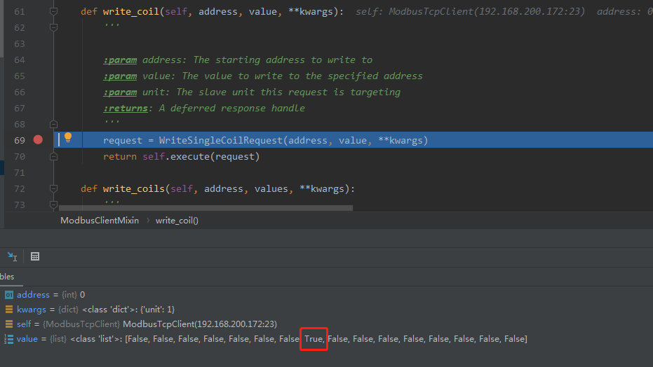Click line number 69 in the gutter
This screenshot has width=653, height=367.
20,141
